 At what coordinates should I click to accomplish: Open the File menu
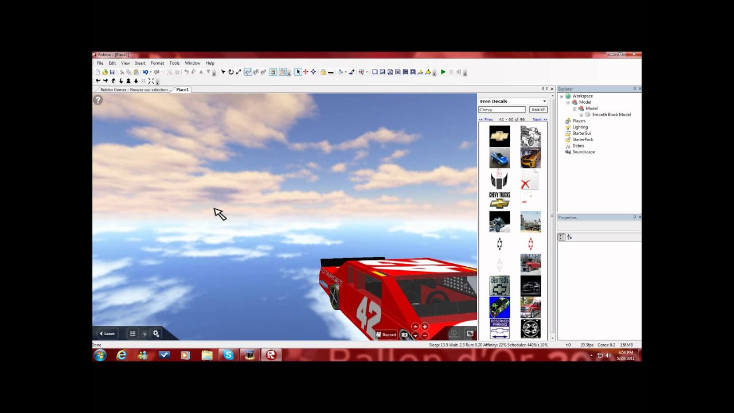coord(100,63)
